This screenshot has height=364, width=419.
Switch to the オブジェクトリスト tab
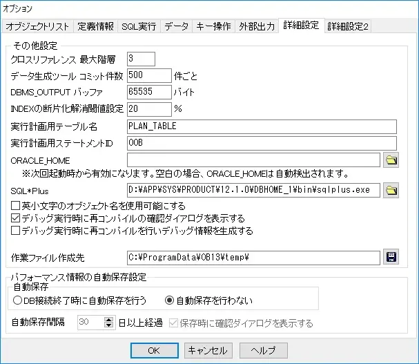click(38, 27)
